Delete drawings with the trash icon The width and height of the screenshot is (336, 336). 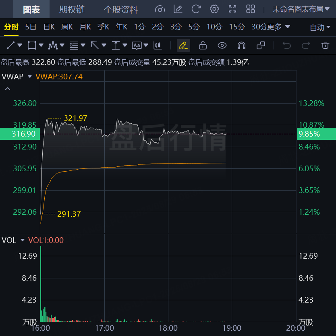pyautogui.click(x=325, y=46)
